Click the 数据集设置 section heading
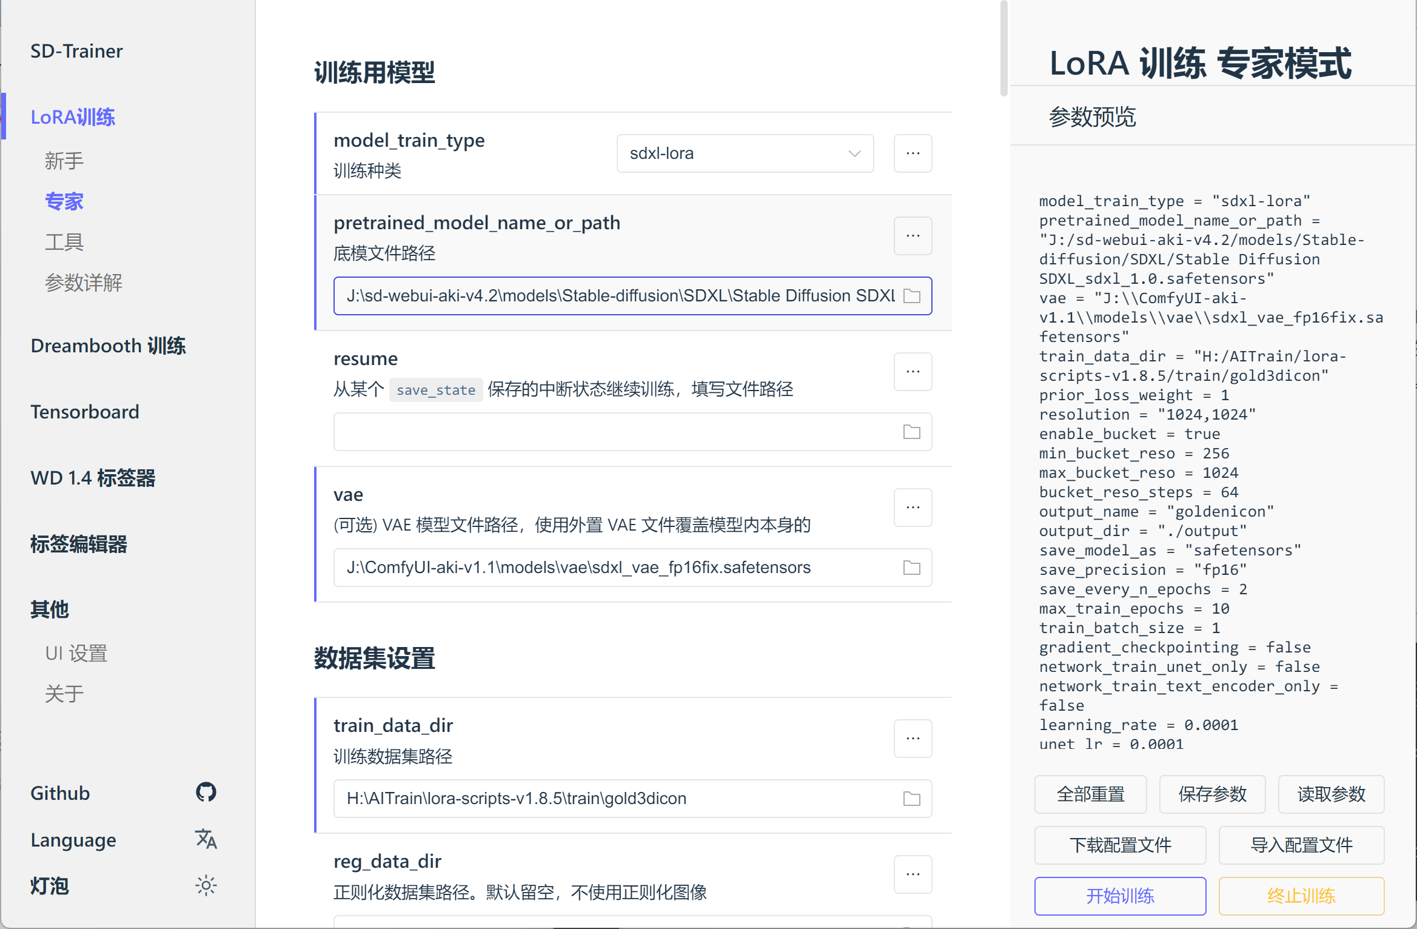The height and width of the screenshot is (929, 1417). pyautogui.click(x=375, y=659)
